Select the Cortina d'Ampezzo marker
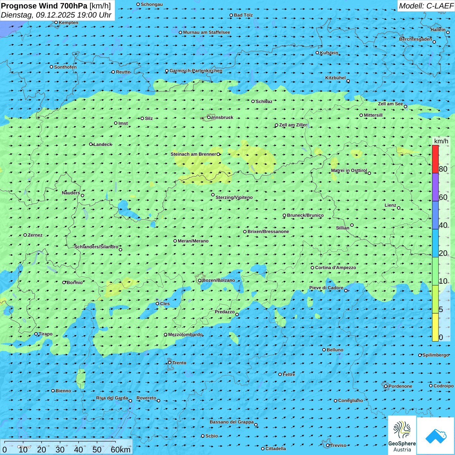The width and height of the screenshot is (455, 455). [x=313, y=268]
